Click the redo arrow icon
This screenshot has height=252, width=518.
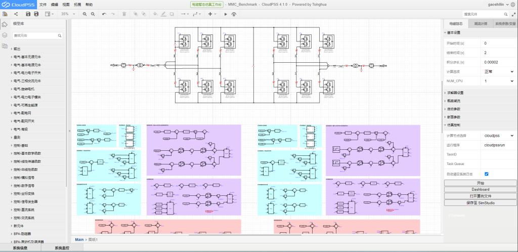pos(112,14)
